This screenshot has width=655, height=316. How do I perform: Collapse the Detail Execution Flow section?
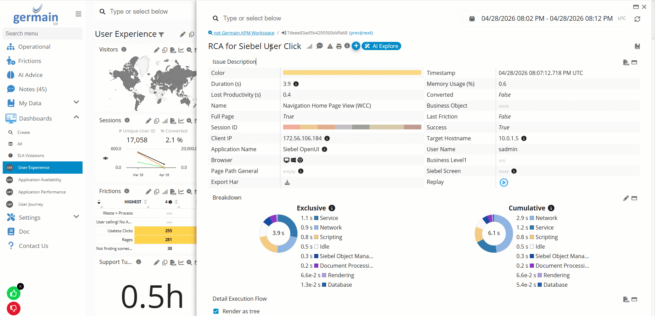[634, 299]
